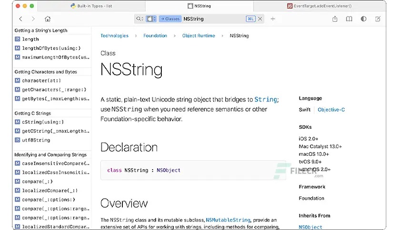
Task: Open the edit/annotate icon in toolbar
Action: (x=378, y=19)
